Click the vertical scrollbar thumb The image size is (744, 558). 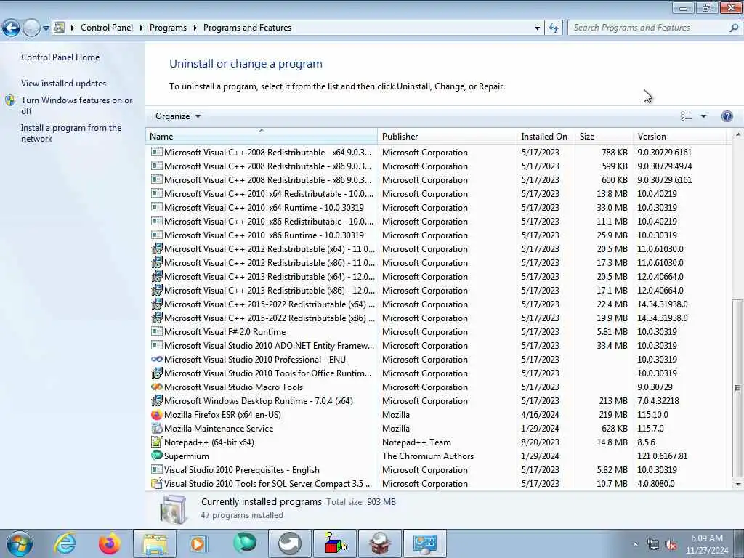click(x=738, y=388)
